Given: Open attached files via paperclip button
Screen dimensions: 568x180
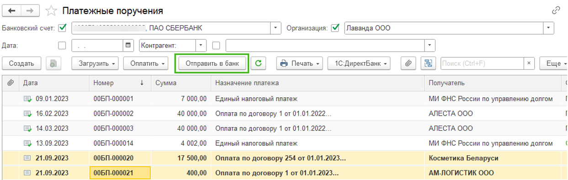Looking at the screenshot, I should (x=408, y=64).
